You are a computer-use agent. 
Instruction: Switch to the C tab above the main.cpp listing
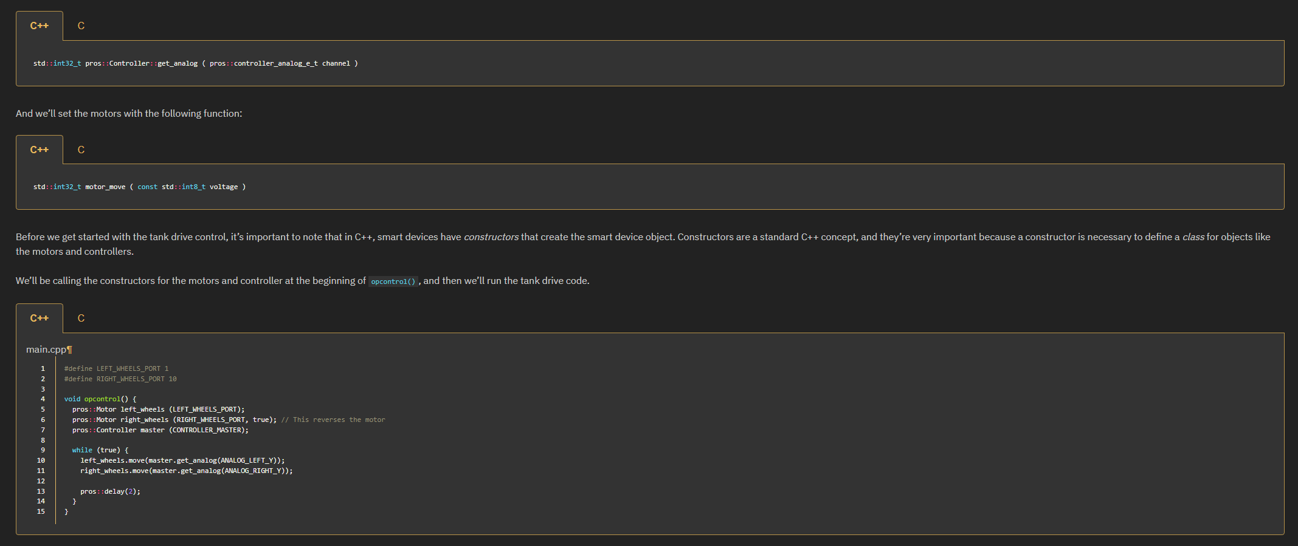81,318
